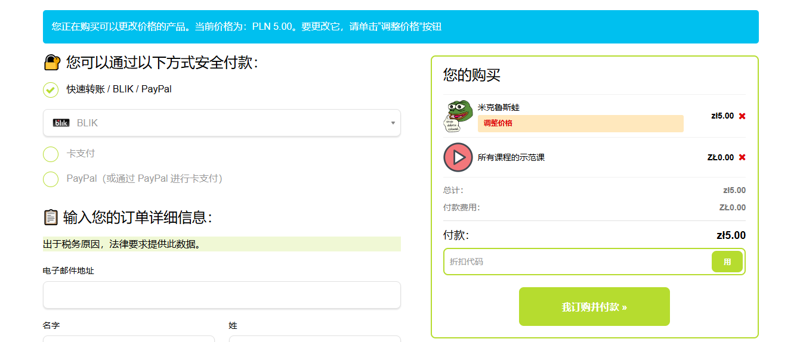Click the 总计 subtotal row amount
The width and height of the screenshot is (803, 342).
coord(734,190)
